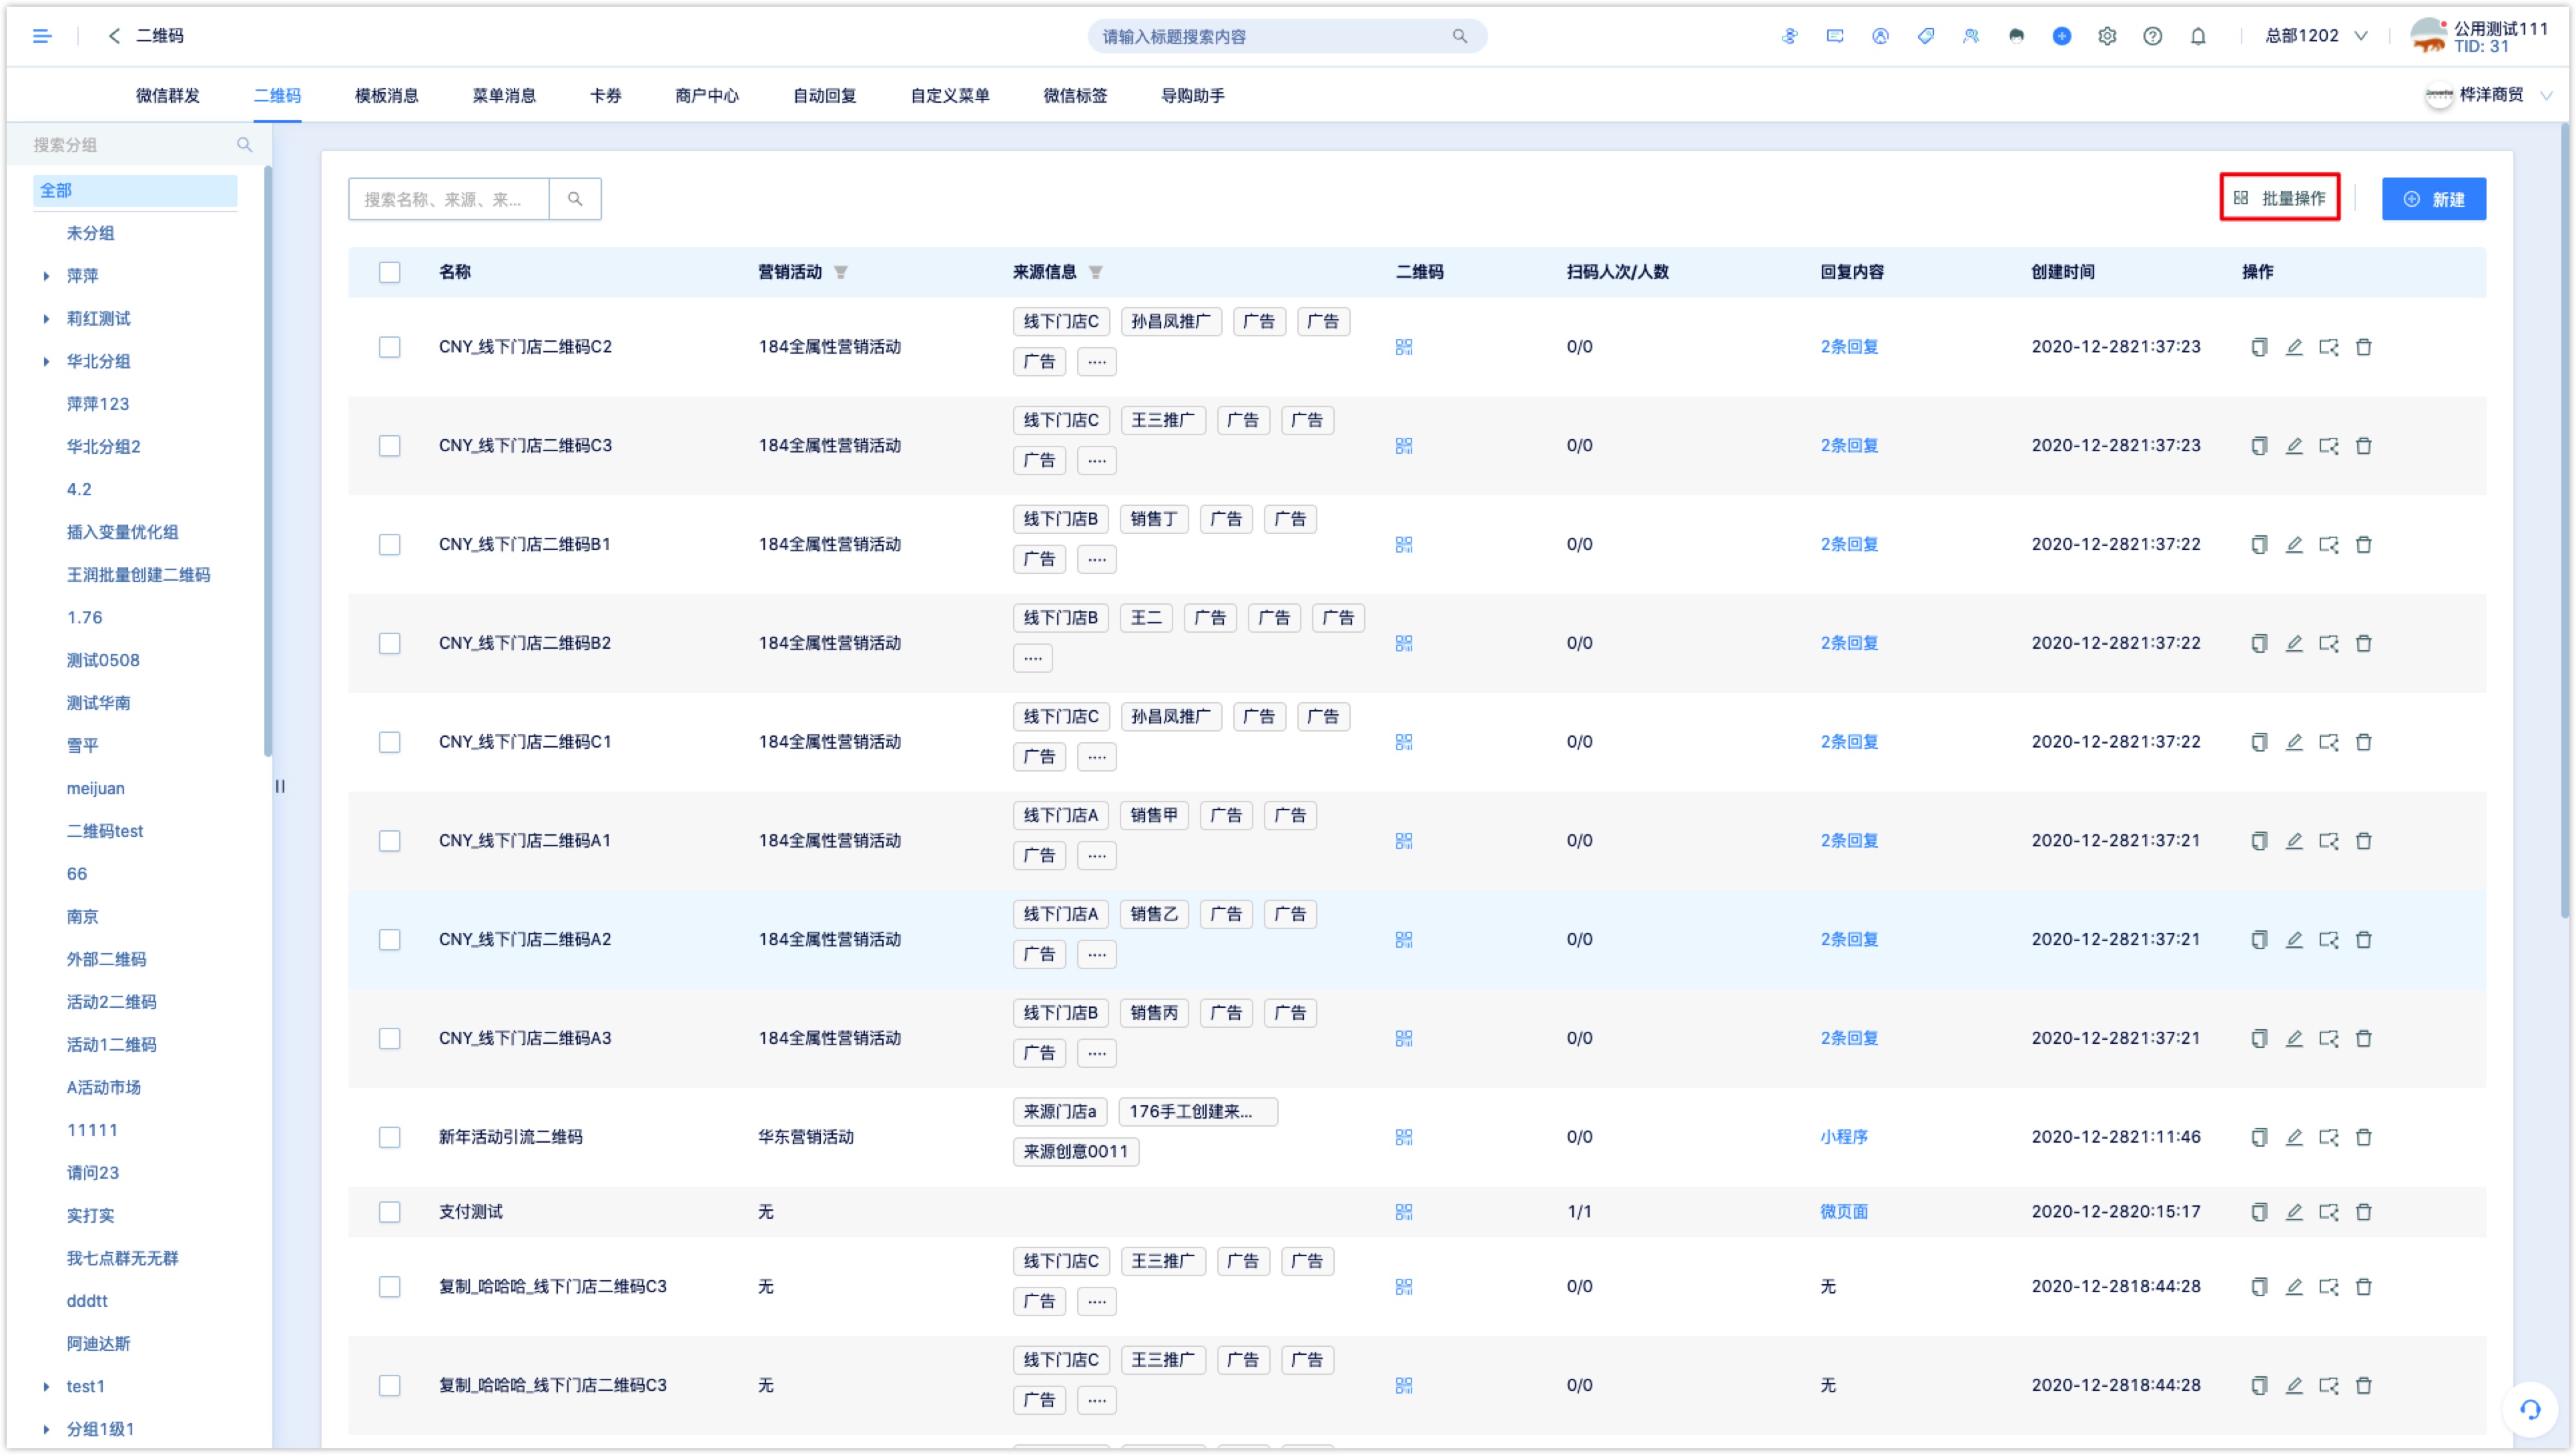Open the 微页面 reply link
This screenshot has width=2576, height=1455.
[1844, 1212]
